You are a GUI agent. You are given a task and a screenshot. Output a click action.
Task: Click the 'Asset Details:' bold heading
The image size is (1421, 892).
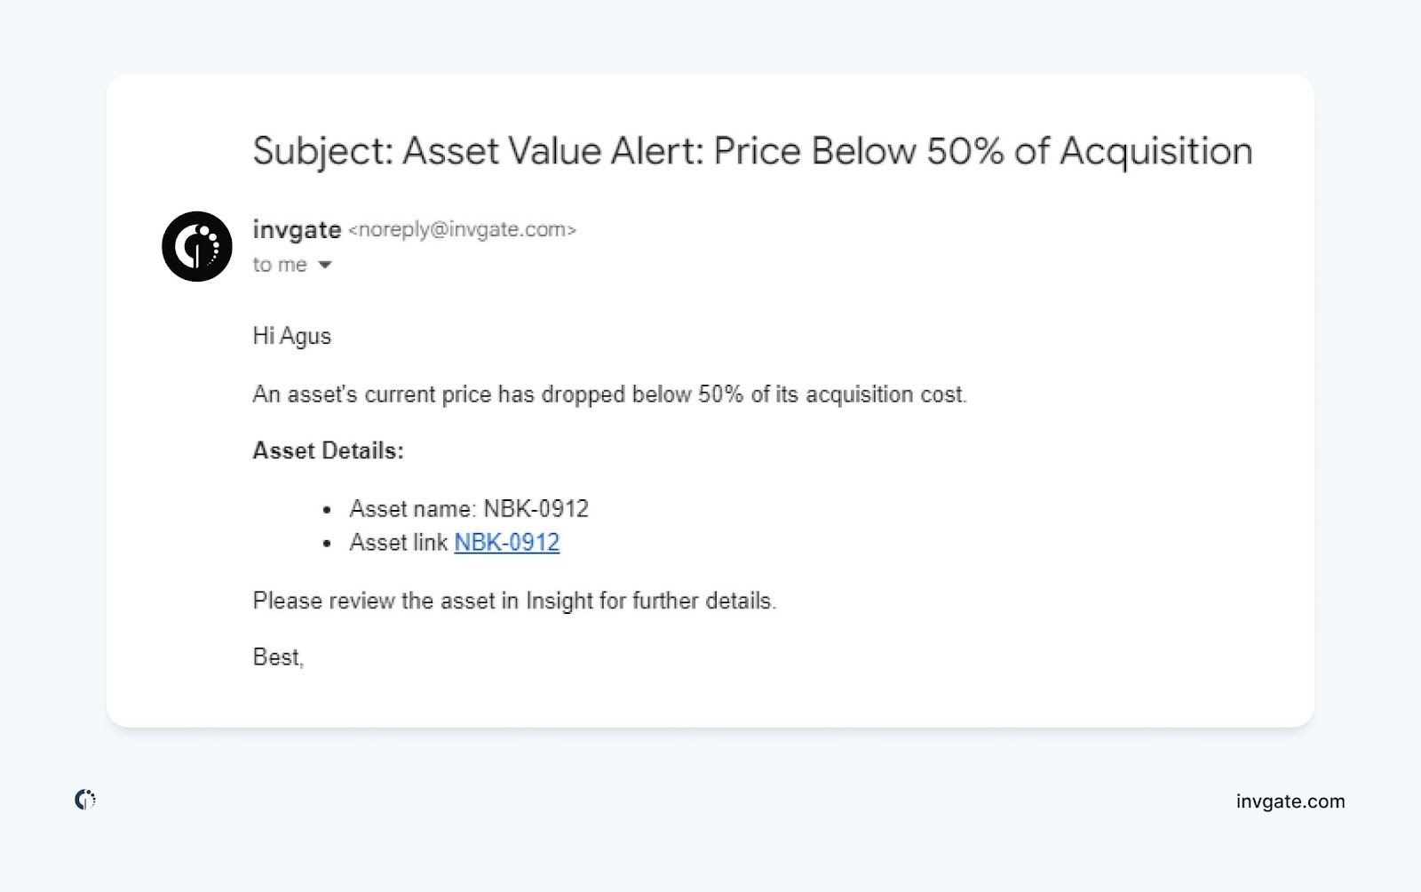pyautogui.click(x=328, y=450)
